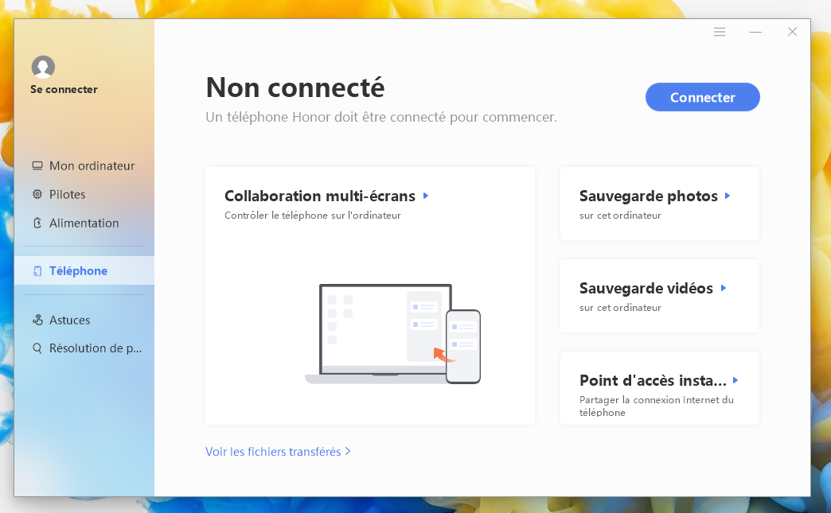The image size is (831, 513).
Task: Click the Résolution de problèmes search icon
Action: (x=37, y=348)
